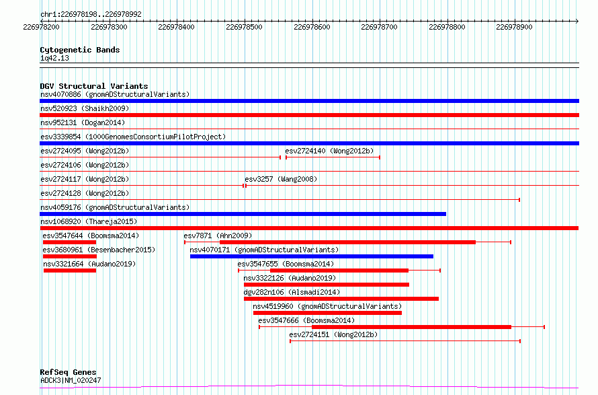The height and width of the screenshot is (395, 598).
Task: Click ruler position 226978300
Action: coord(109,27)
